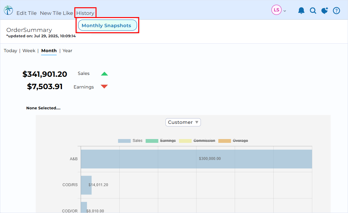348x213 pixels.
Task: Click the A&B sales bar
Action: click(x=196, y=159)
